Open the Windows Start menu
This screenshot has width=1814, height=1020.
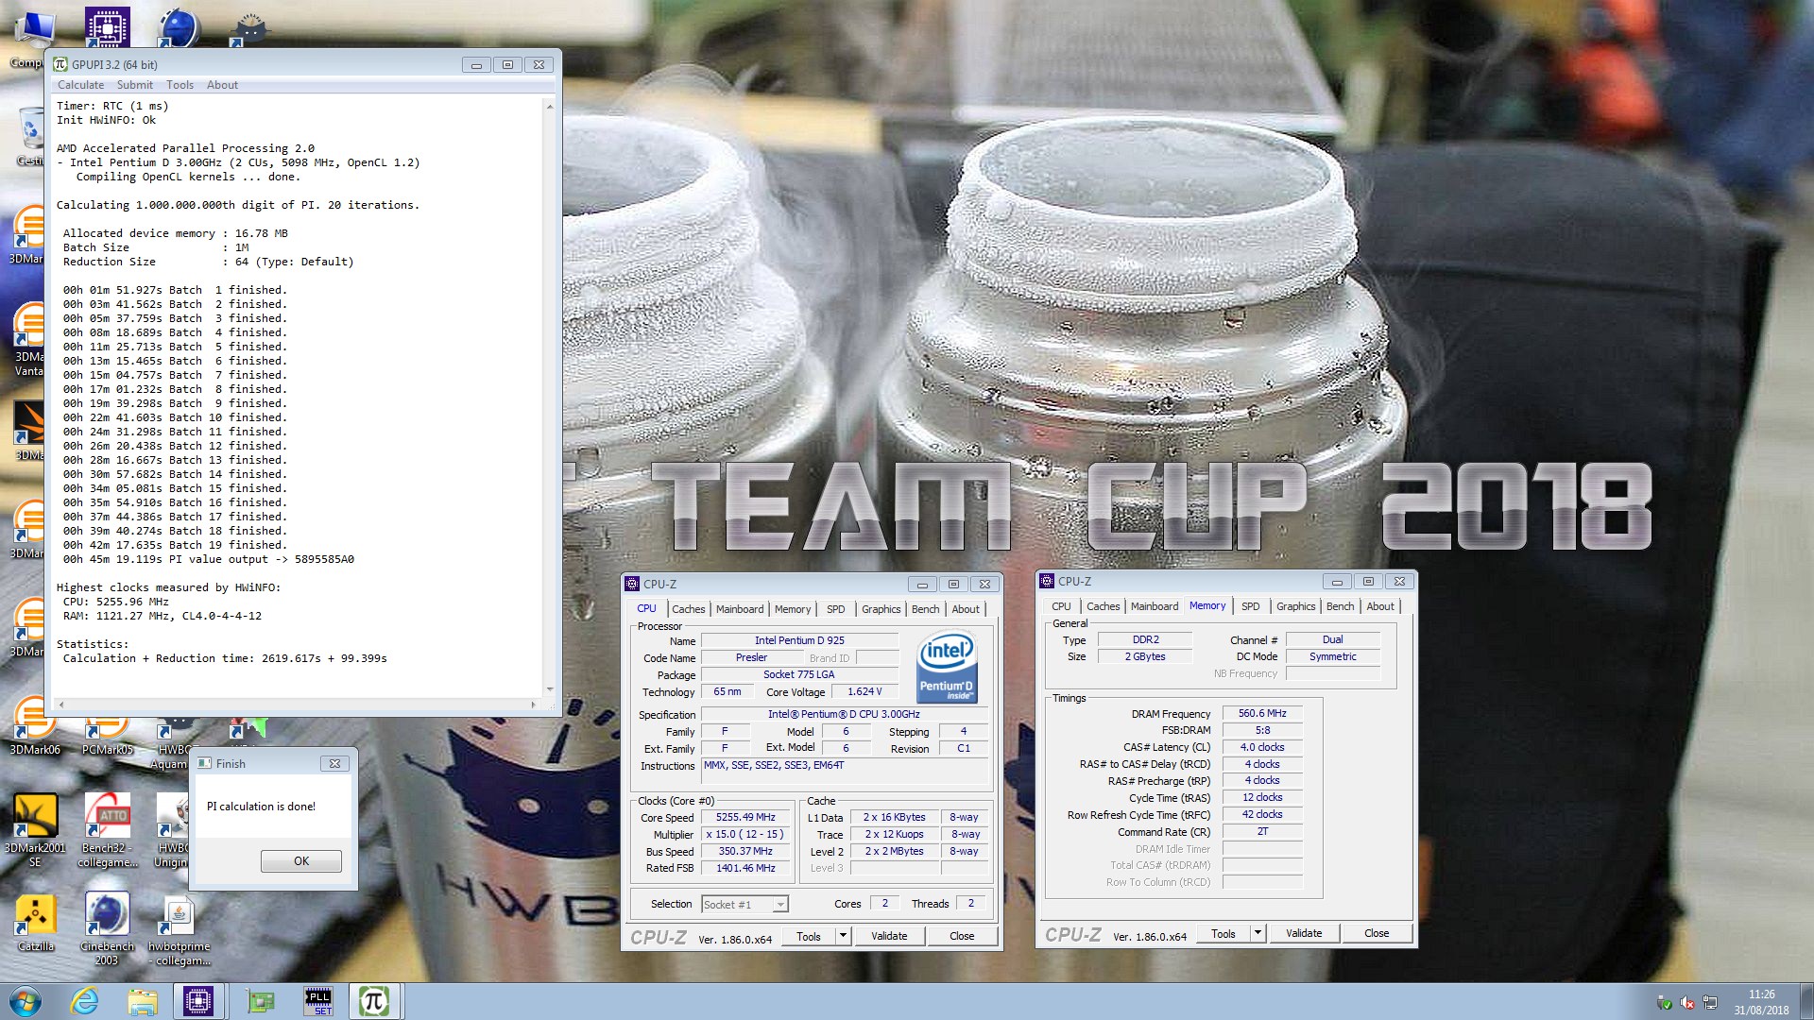pyautogui.click(x=26, y=1001)
